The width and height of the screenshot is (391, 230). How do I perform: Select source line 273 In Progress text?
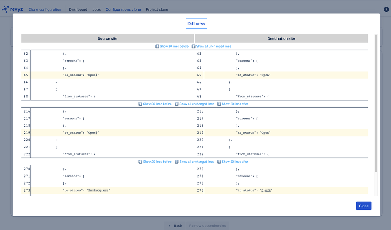pos(99,190)
